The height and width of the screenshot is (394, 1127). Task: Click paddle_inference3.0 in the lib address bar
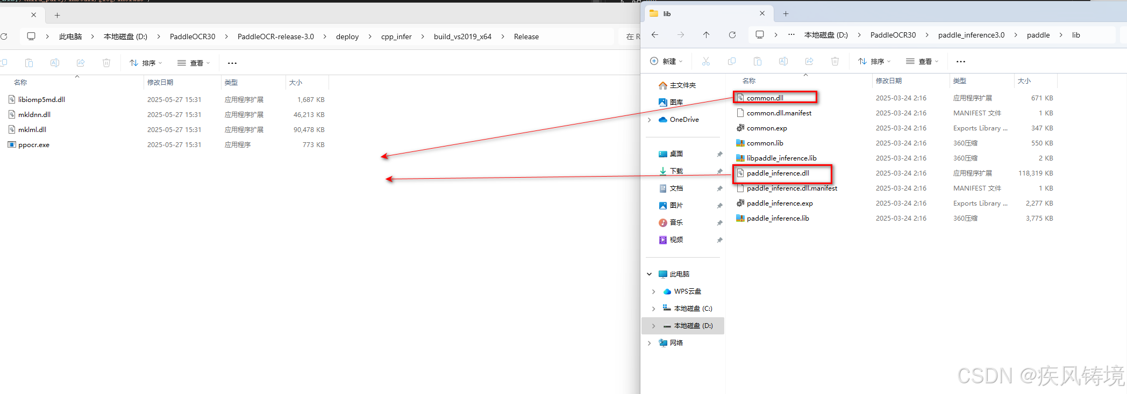click(971, 35)
